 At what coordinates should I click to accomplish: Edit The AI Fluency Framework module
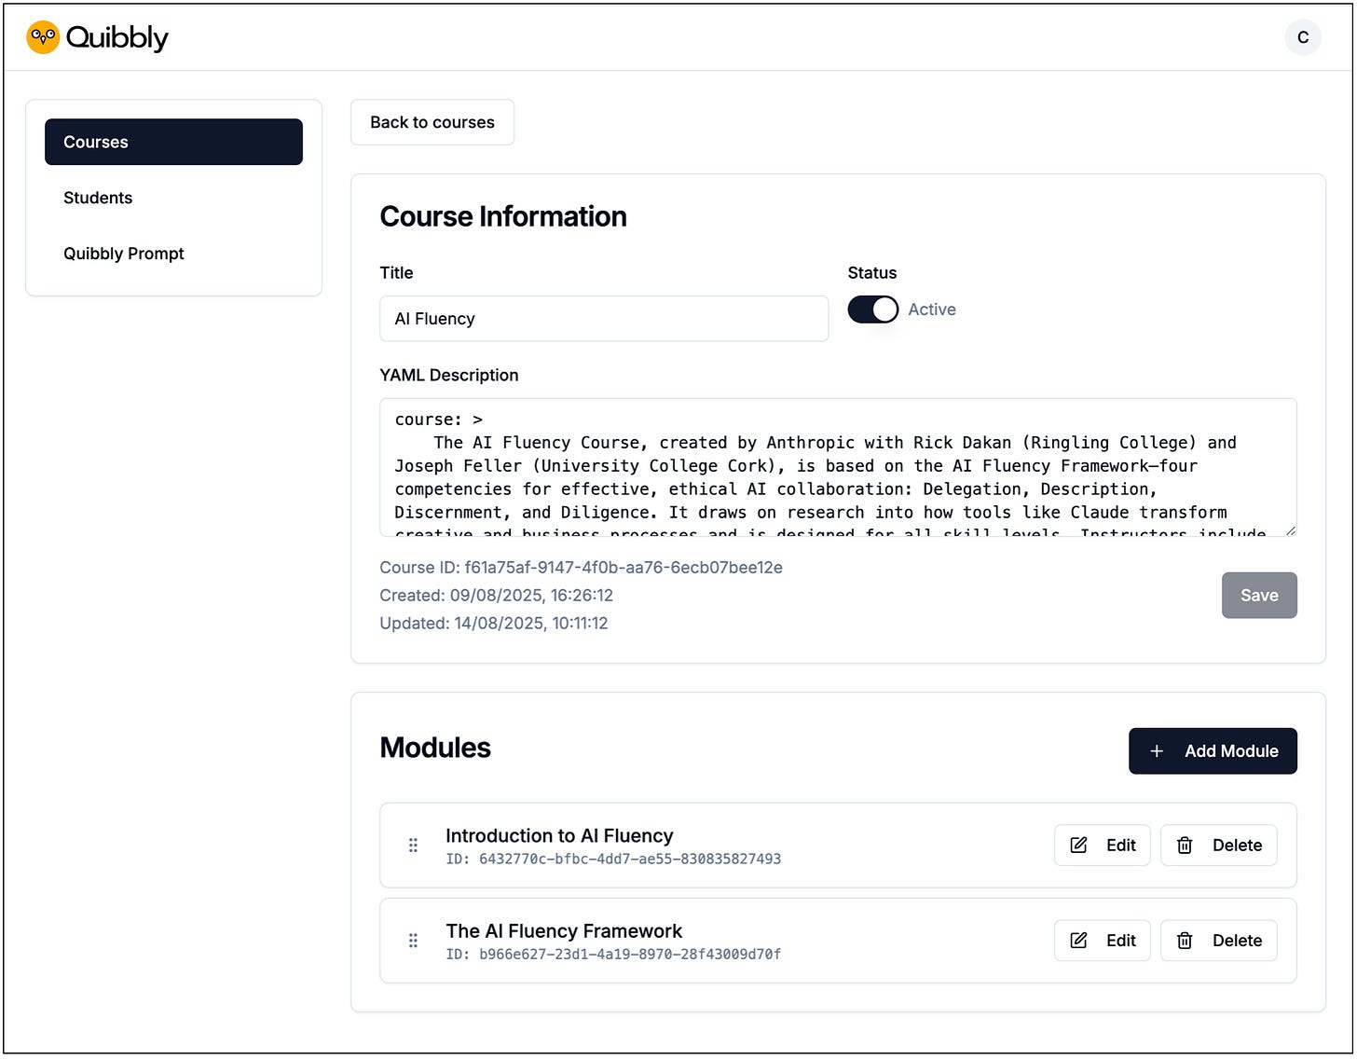coord(1103,941)
